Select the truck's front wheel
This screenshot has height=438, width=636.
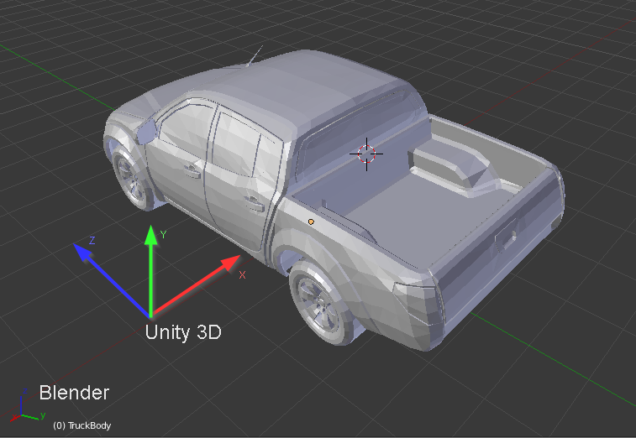point(130,179)
